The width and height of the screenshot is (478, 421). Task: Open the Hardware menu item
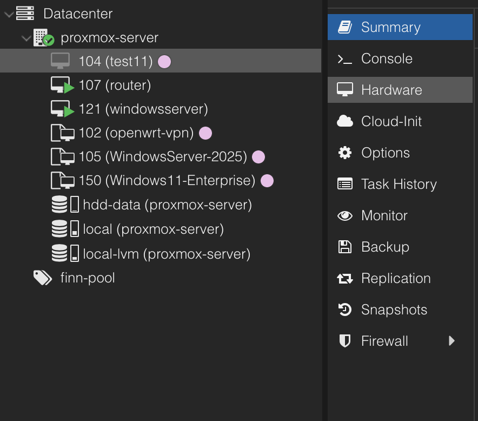click(x=391, y=90)
